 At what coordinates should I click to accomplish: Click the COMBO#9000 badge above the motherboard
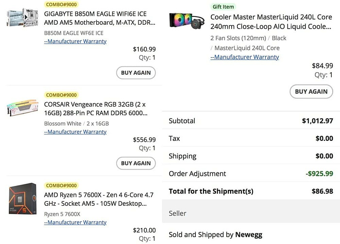(x=61, y=4)
